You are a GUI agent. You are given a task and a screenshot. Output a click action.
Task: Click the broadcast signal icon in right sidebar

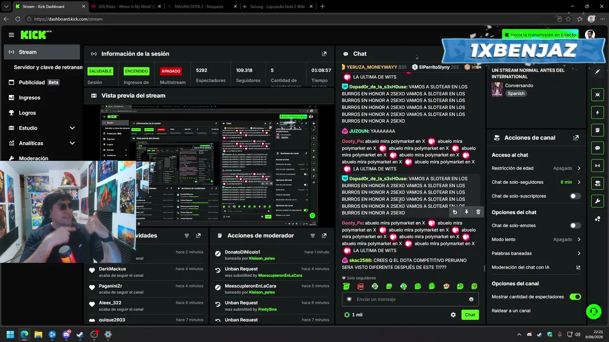[598, 166]
